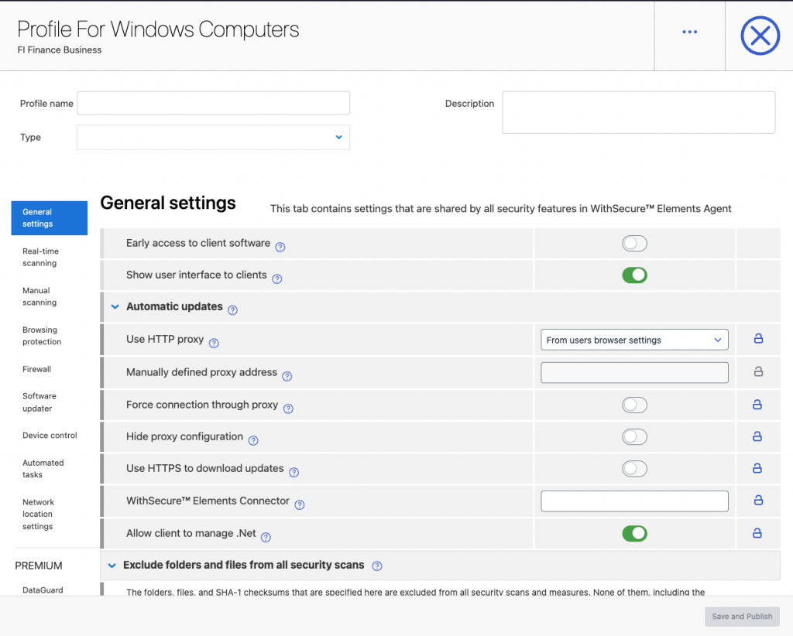
Task: Open the Manual scanning tab
Action: (39, 296)
